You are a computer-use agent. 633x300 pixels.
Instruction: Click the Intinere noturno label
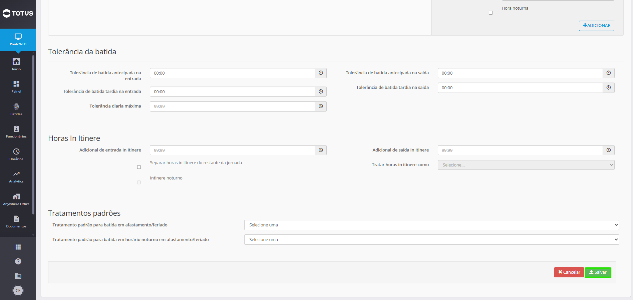tap(166, 178)
